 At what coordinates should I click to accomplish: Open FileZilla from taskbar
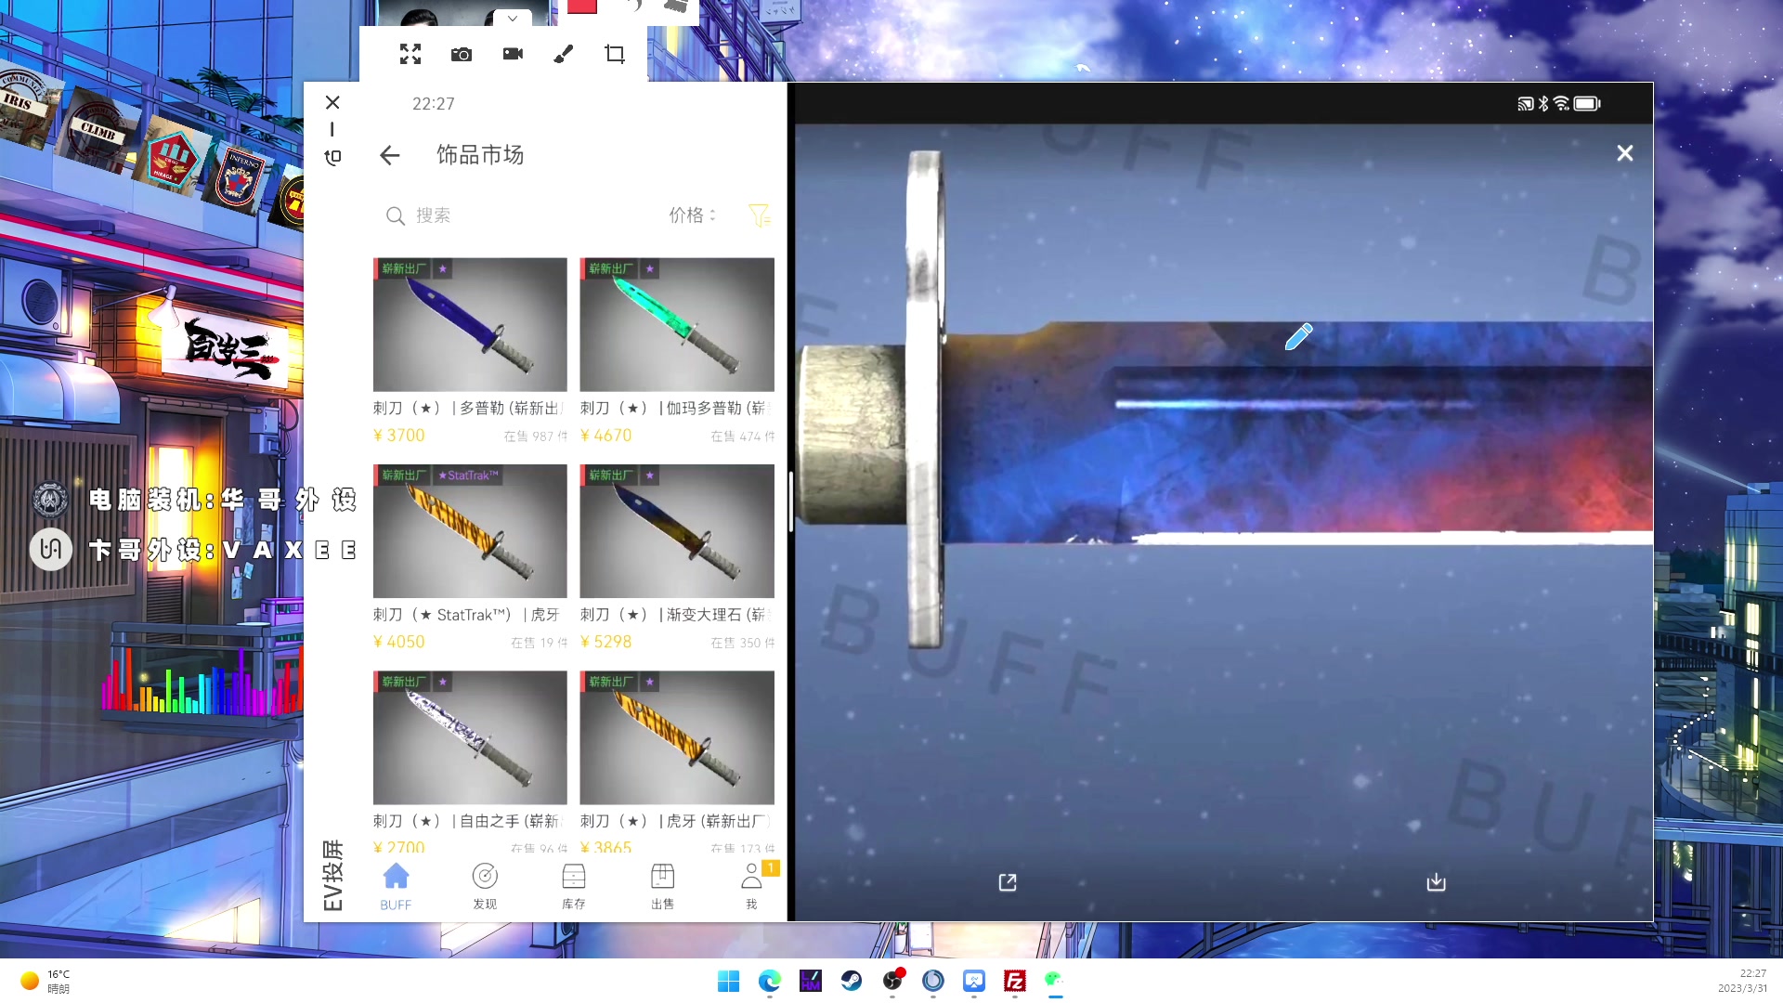[1015, 981]
